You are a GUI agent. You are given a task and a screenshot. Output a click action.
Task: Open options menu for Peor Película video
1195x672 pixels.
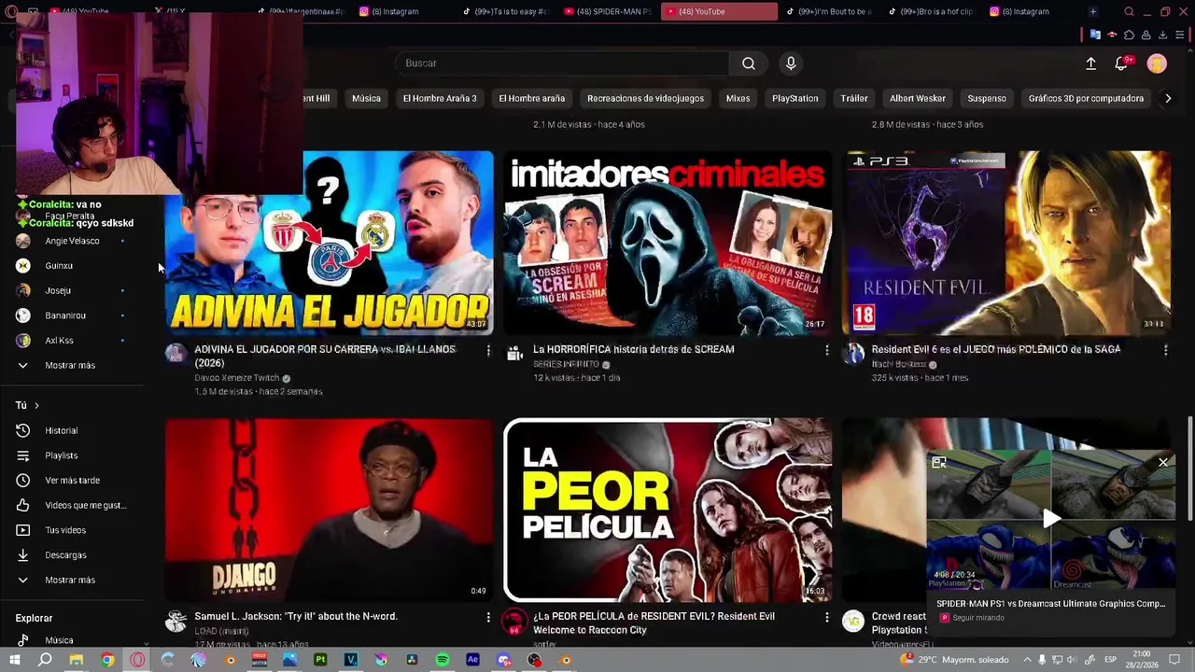(826, 617)
